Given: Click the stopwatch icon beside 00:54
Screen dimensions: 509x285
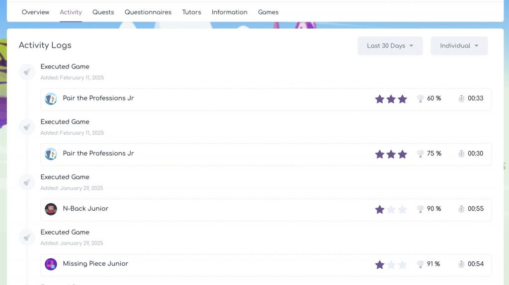Looking at the screenshot, I should point(461,264).
